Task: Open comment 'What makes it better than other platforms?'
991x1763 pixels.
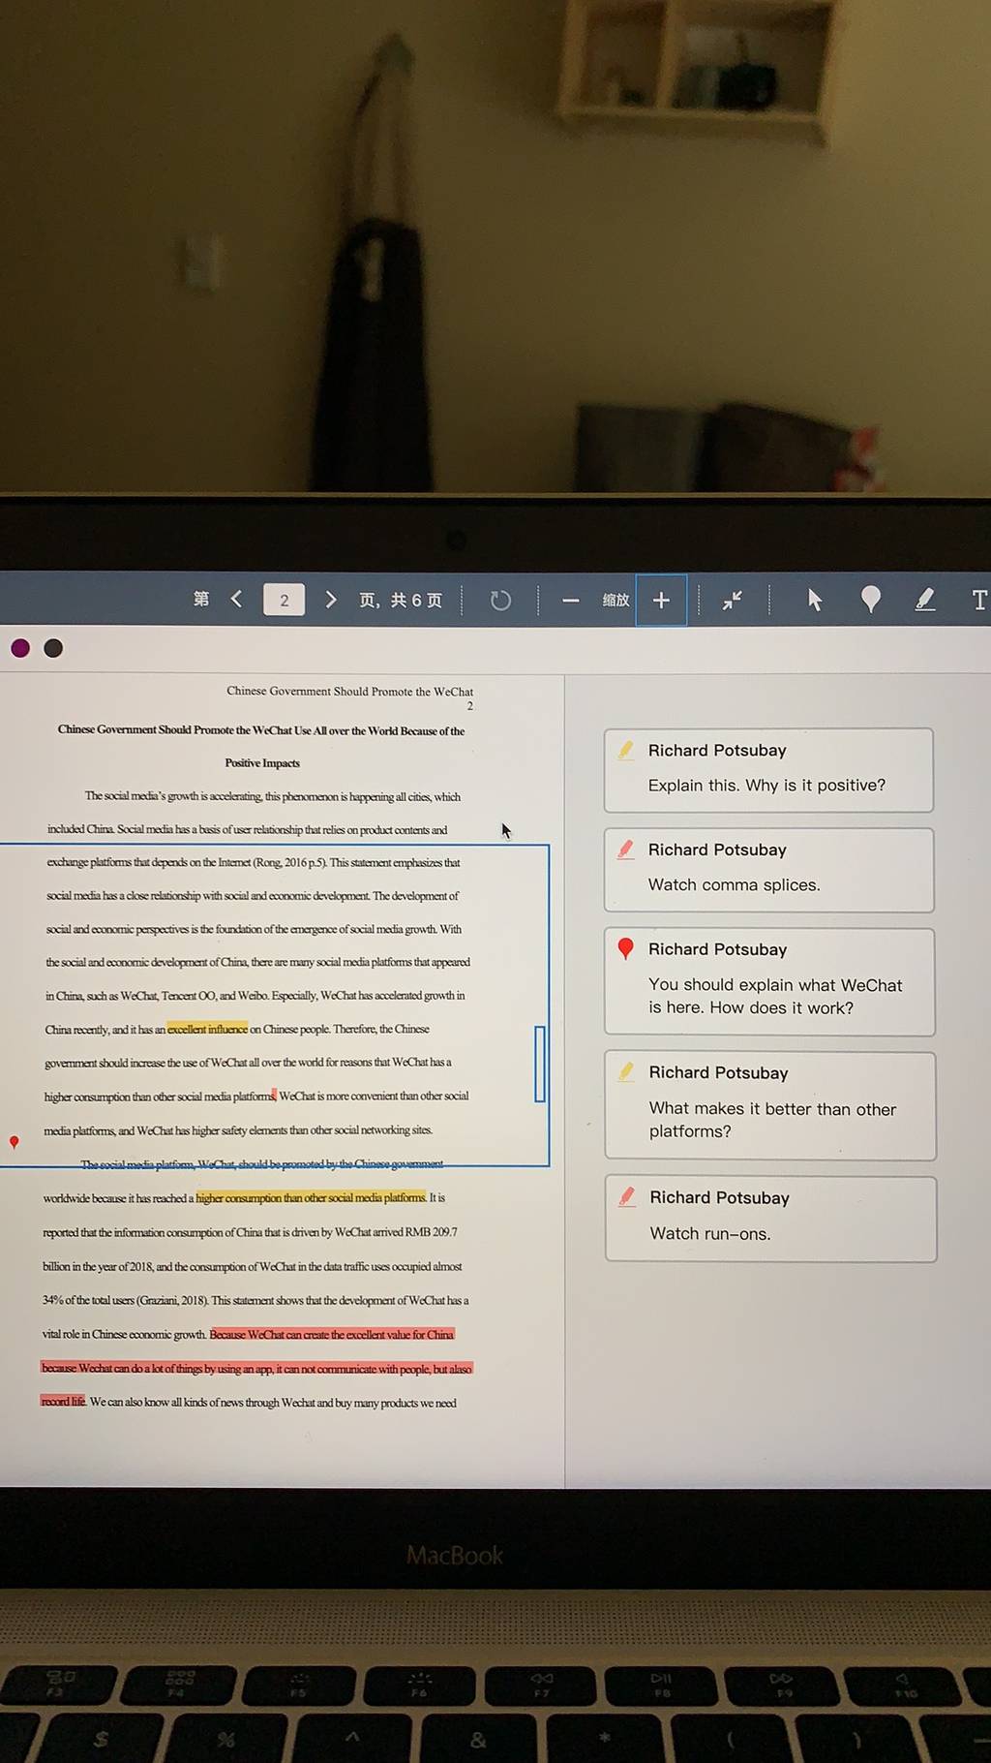Action: coord(770,1105)
